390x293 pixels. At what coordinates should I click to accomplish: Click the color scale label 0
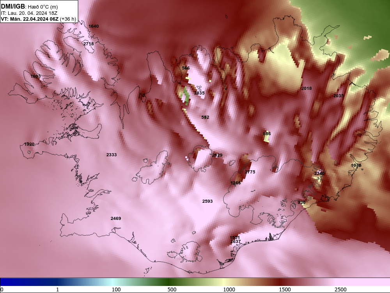pyautogui.click(x=2, y=289)
